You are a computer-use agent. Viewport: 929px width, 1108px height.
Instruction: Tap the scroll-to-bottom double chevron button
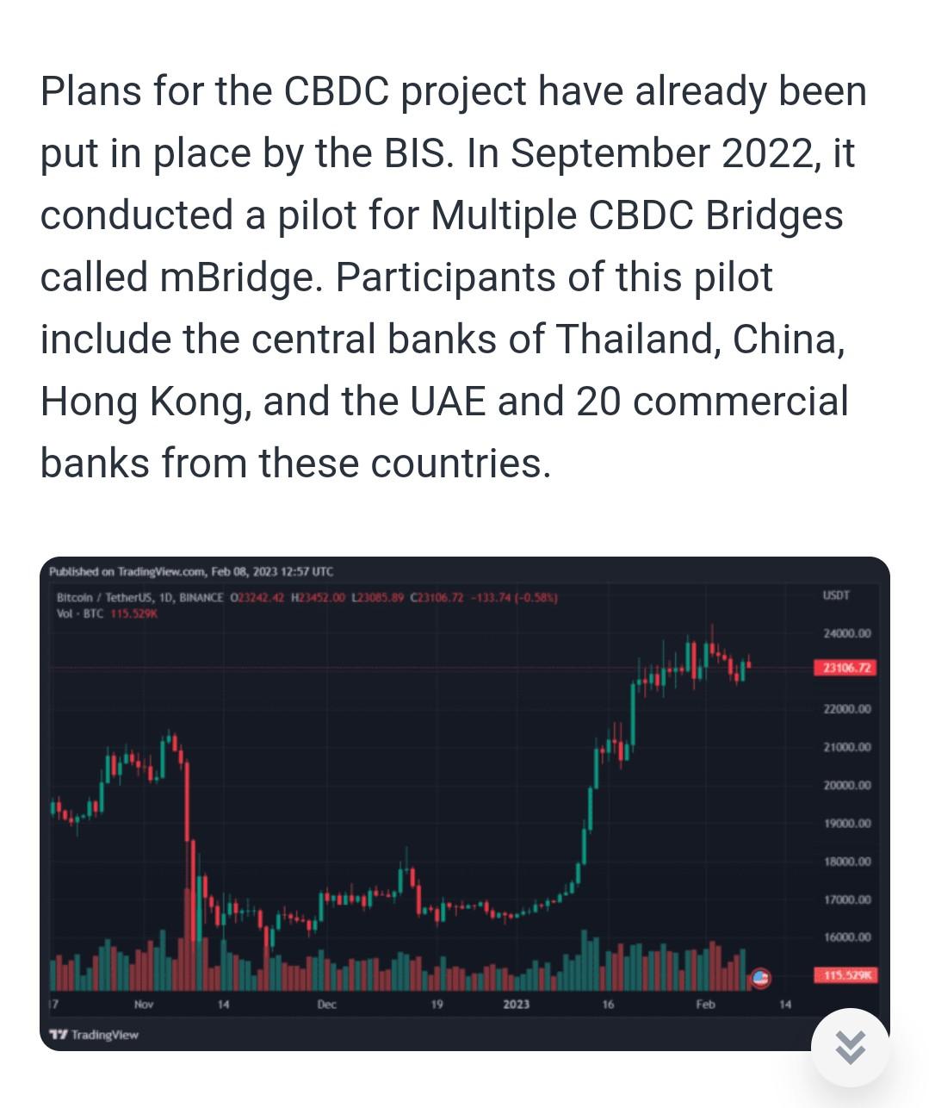click(850, 1048)
